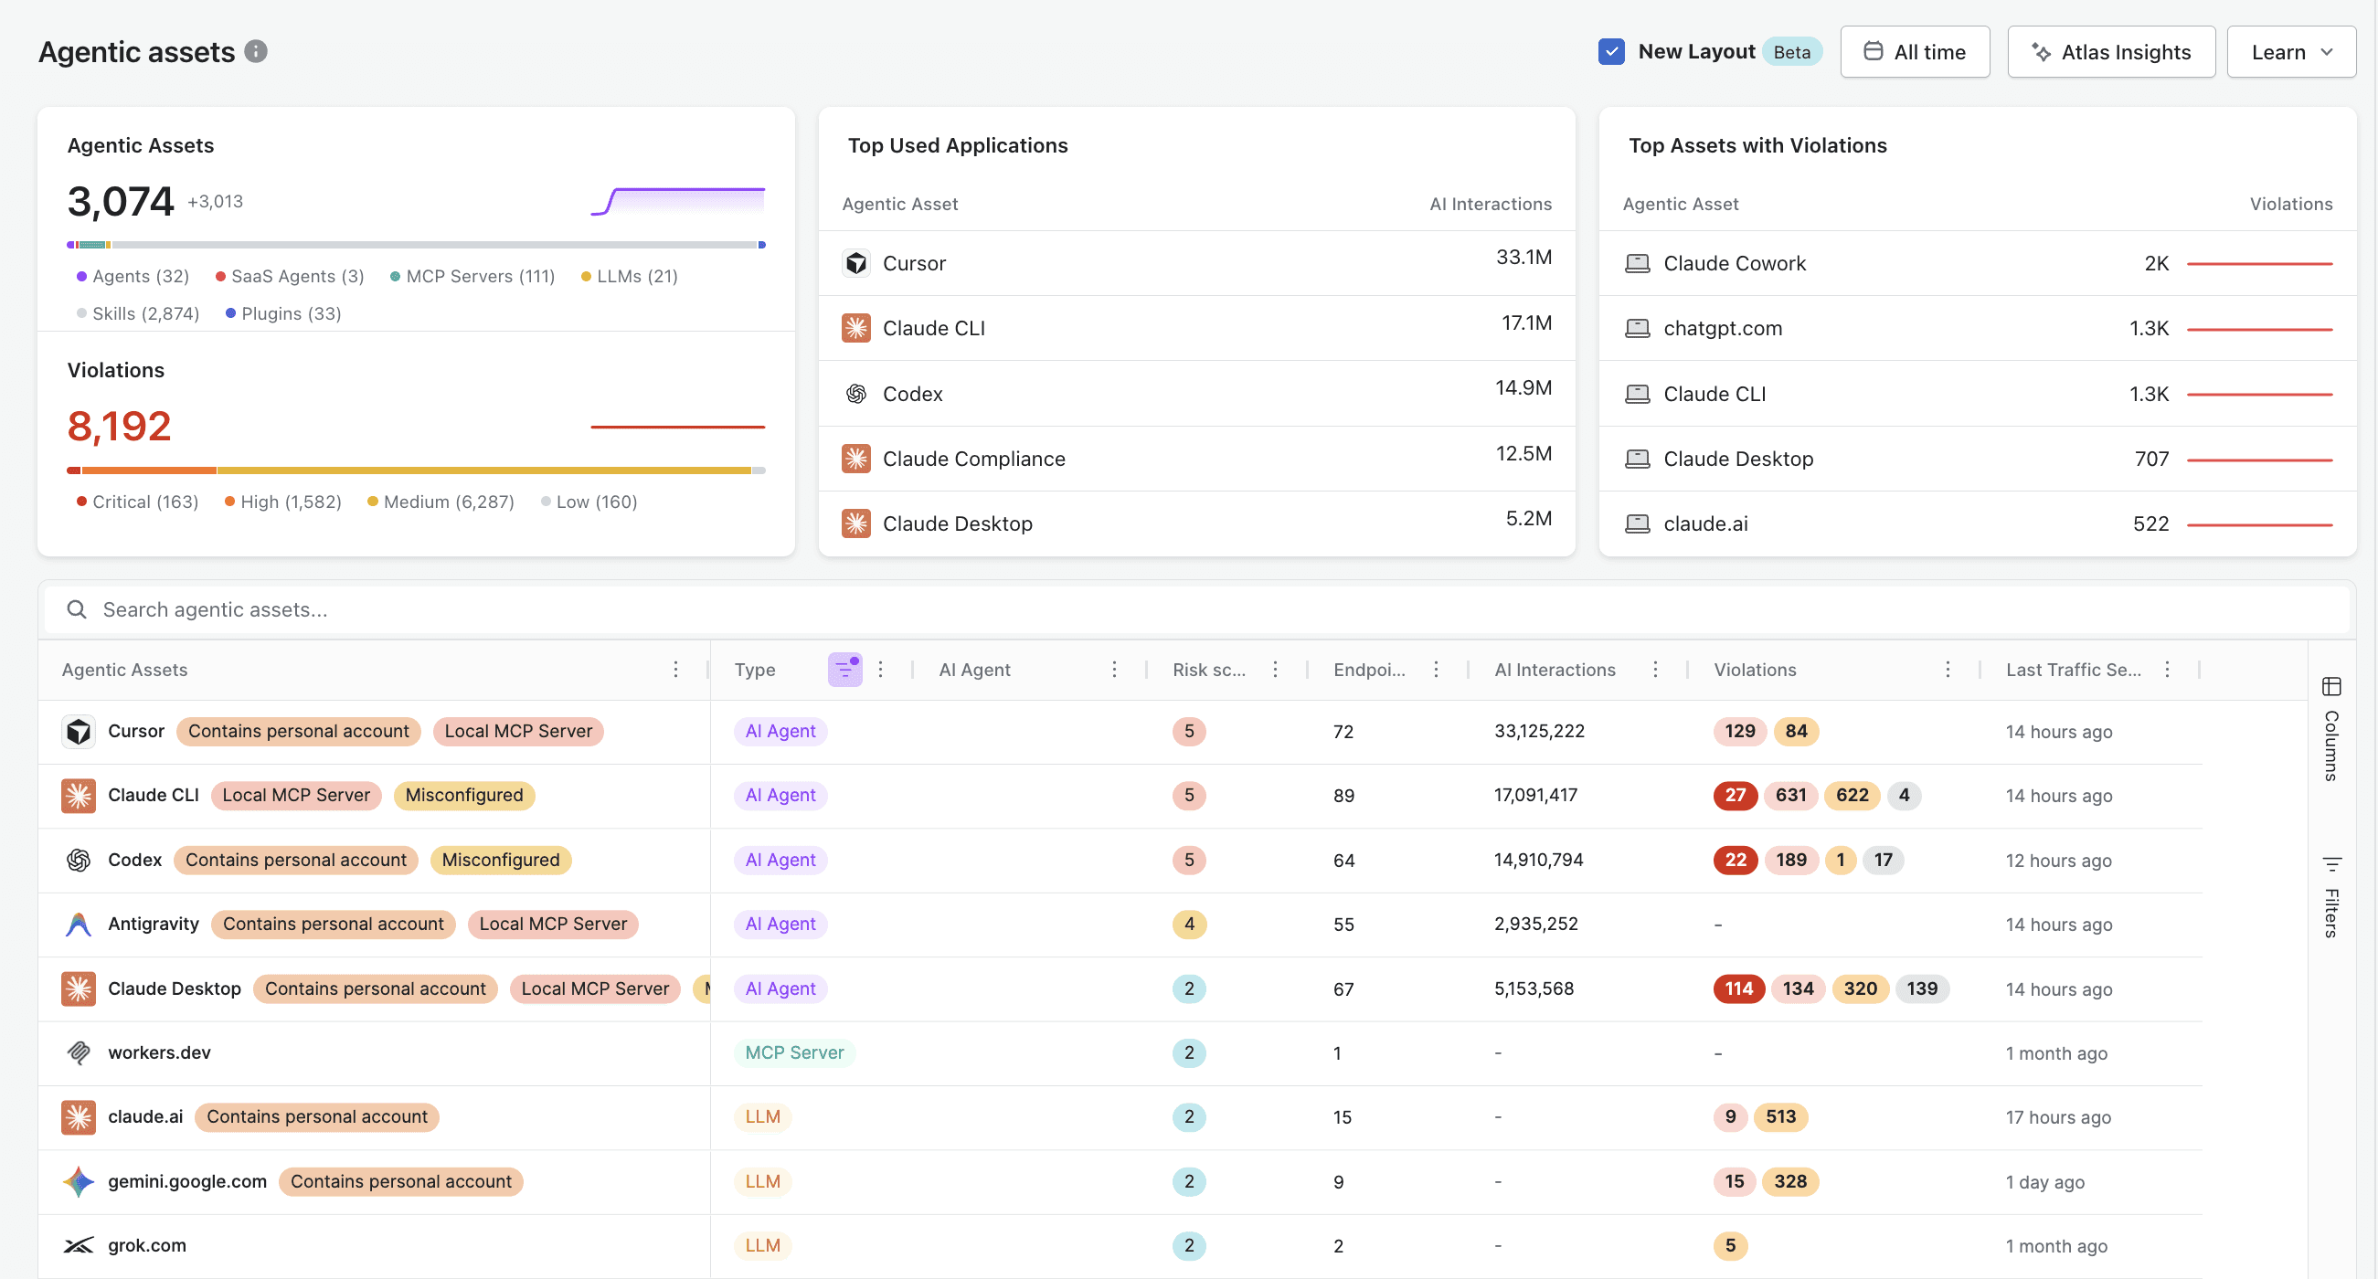The width and height of the screenshot is (2378, 1279).
Task: Click the 3,074 agentic assets total
Action: point(120,201)
